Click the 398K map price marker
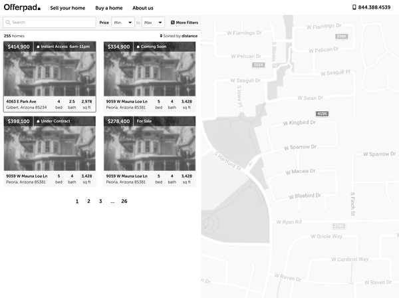The width and height of the screenshot is (399, 298). (x=341, y=37)
